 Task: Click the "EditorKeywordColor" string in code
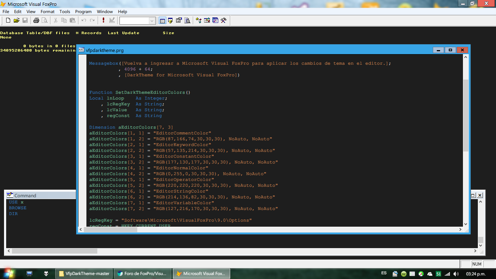pyautogui.click(x=182, y=145)
